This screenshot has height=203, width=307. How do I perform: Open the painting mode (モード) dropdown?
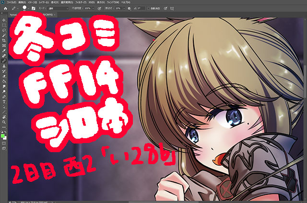point(58,9)
